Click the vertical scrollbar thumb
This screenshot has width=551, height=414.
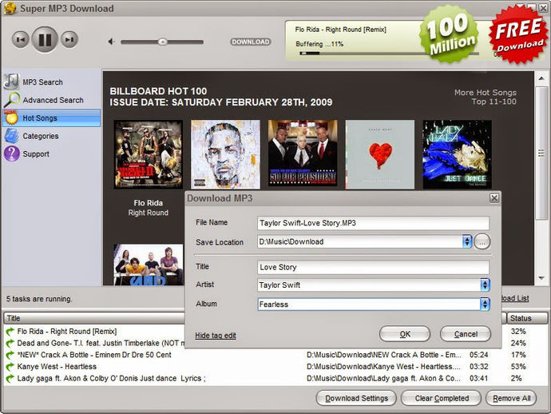(541, 153)
